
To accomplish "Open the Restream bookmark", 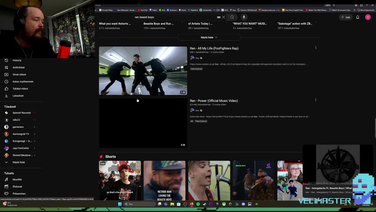I will pyautogui.click(x=172, y=10).
